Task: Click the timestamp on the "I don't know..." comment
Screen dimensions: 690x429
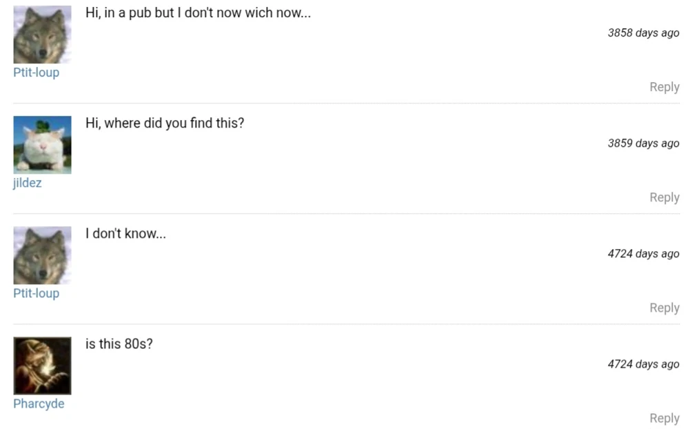Action: coord(643,254)
